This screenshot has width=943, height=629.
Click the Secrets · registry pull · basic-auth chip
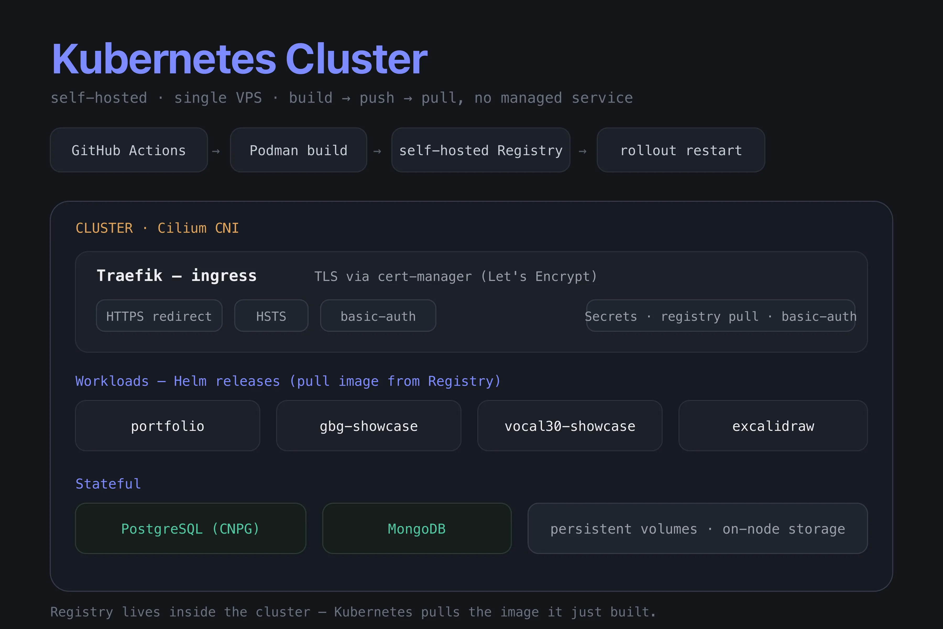coord(721,316)
